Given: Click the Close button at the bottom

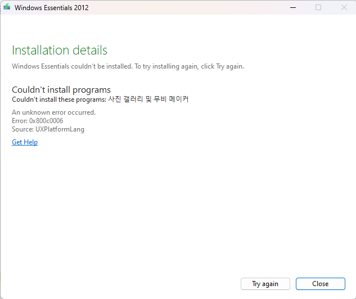Looking at the screenshot, I should pyautogui.click(x=321, y=284).
